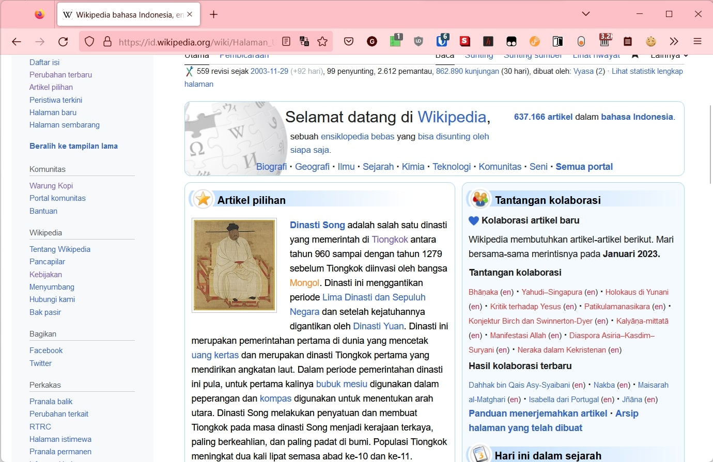Screen dimensions: 713x462
Task: Open Daftar isi in sidebar
Action: pyautogui.click(x=44, y=62)
